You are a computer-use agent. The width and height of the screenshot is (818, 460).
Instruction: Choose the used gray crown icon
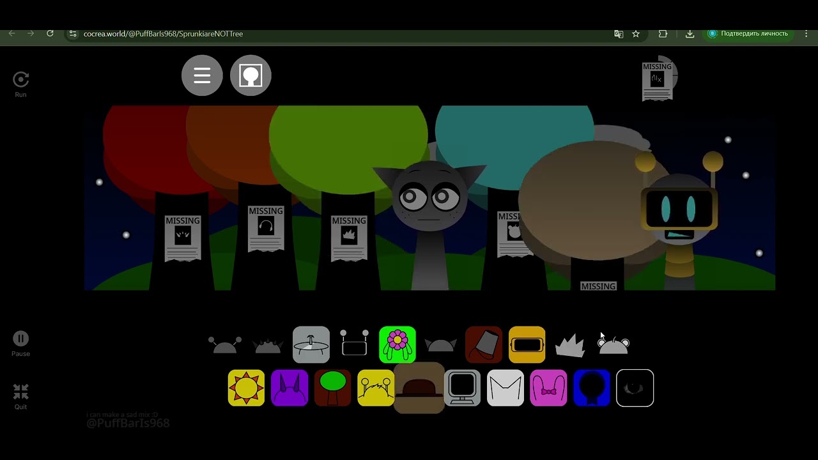(570, 346)
